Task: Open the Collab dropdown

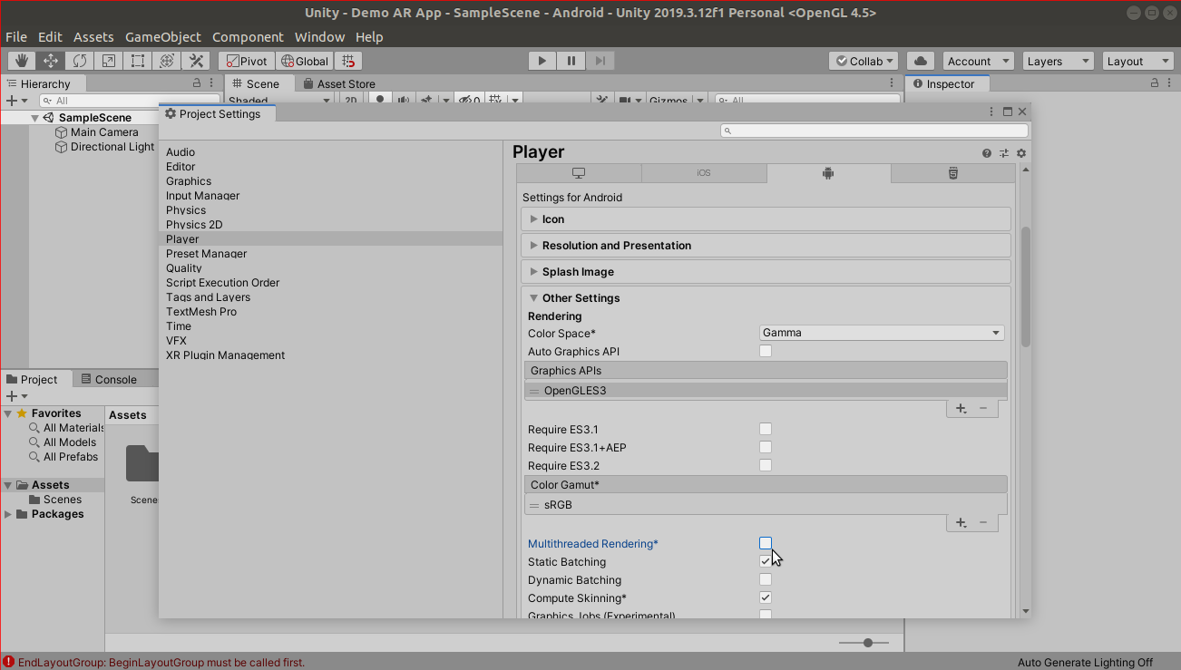Action: coord(864,61)
